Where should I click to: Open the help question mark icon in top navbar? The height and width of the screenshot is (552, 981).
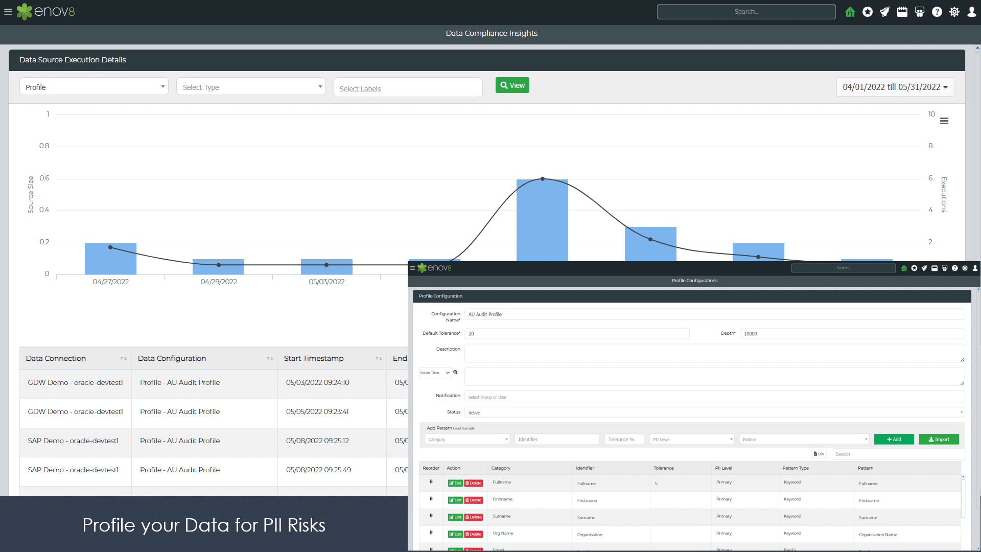pyautogui.click(x=937, y=12)
